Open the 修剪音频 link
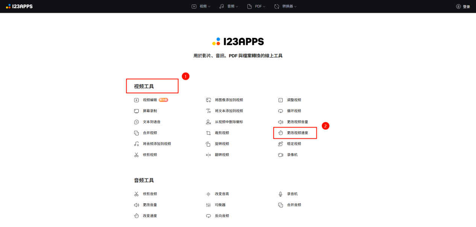The width and height of the screenshot is (476, 227). pyautogui.click(x=150, y=194)
